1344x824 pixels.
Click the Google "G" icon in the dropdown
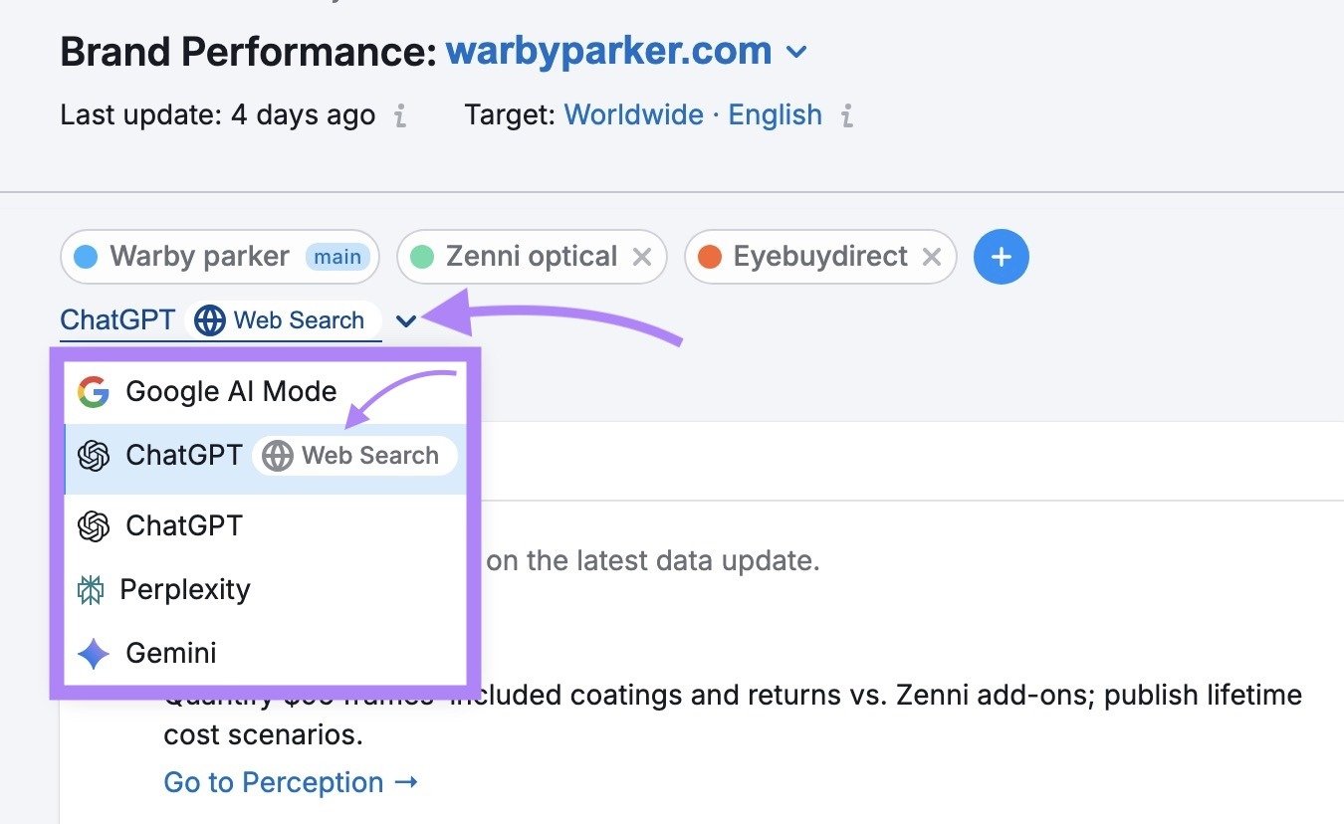92,391
